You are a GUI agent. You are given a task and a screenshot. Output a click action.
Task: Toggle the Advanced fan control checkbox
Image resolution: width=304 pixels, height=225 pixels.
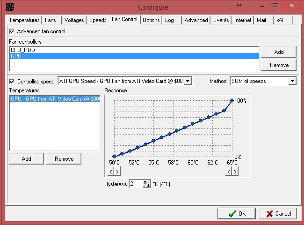12,31
